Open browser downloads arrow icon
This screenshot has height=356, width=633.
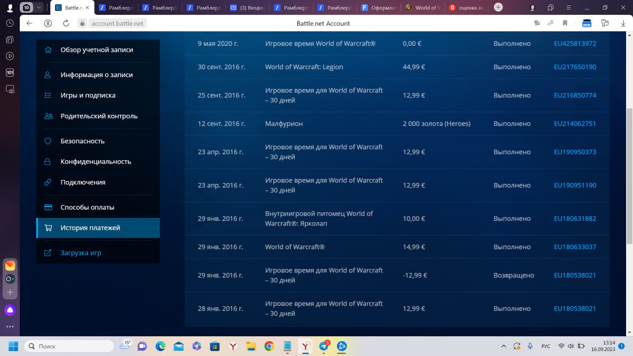click(x=622, y=23)
